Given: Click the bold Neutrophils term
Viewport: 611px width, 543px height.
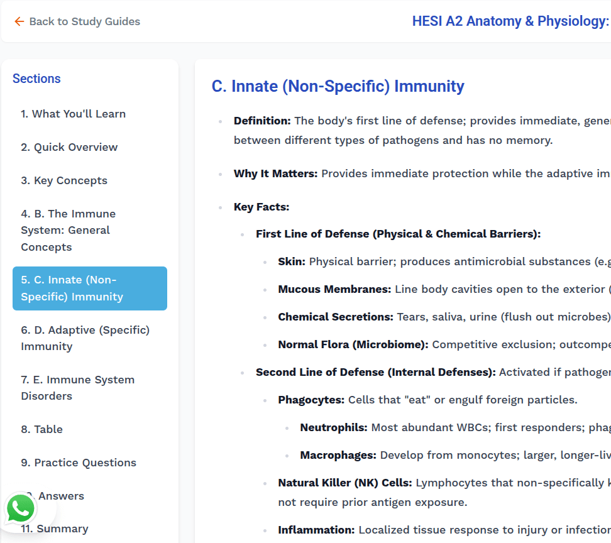Looking at the screenshot, I should pos(333,427).
